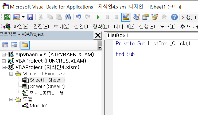Click the VBA title bar application icon
Image resolution: width=198 pixels, height=115 pixels.
[x=5, y=6]
